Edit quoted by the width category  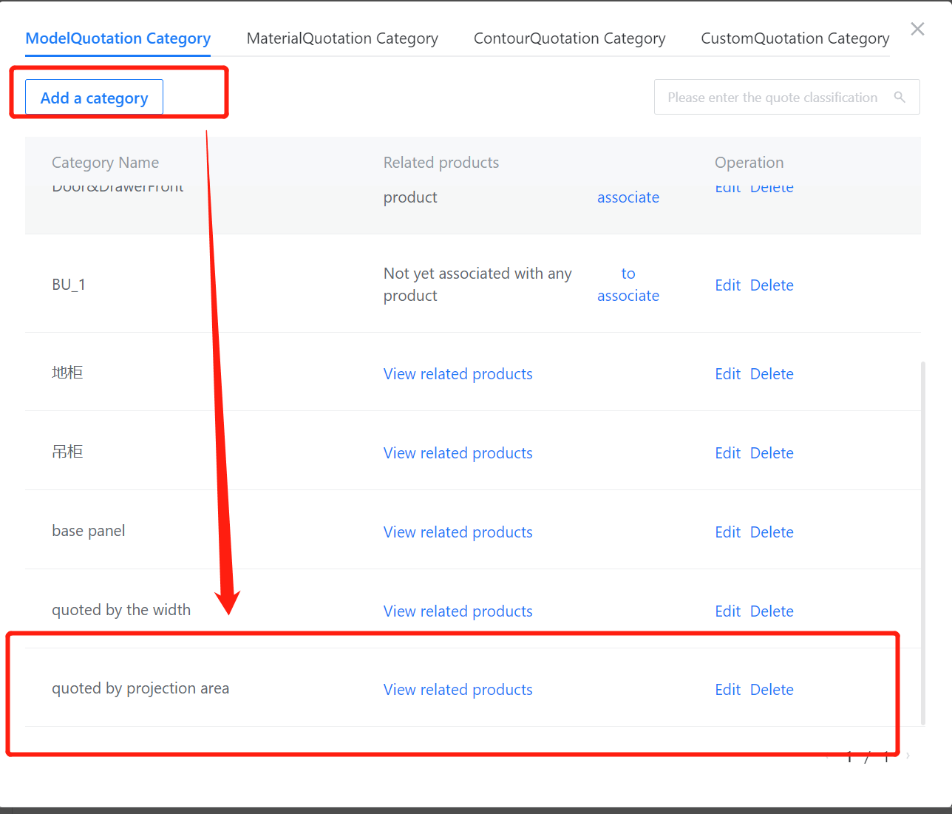727,611
